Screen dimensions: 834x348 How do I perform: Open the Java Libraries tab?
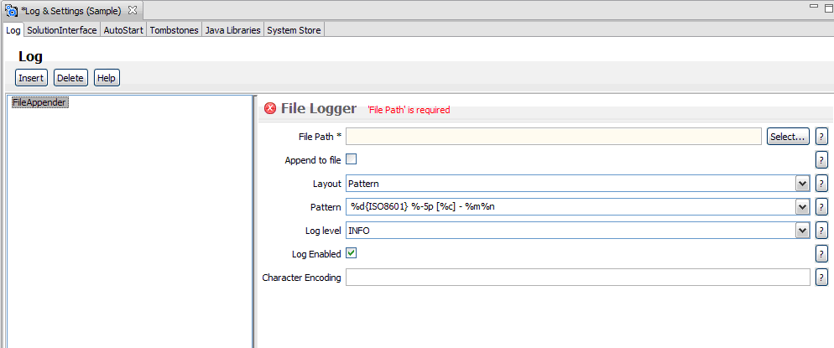click(x=232, y=30)
